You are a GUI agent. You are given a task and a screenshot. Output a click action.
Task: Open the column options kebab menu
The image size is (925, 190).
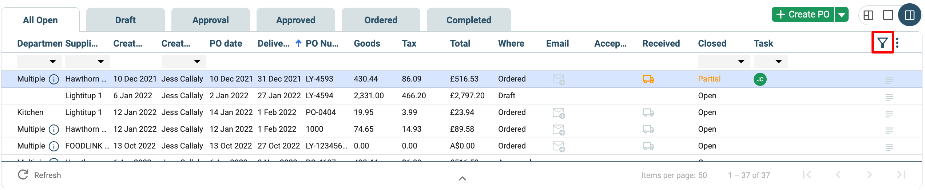click(x=897, y=43)
